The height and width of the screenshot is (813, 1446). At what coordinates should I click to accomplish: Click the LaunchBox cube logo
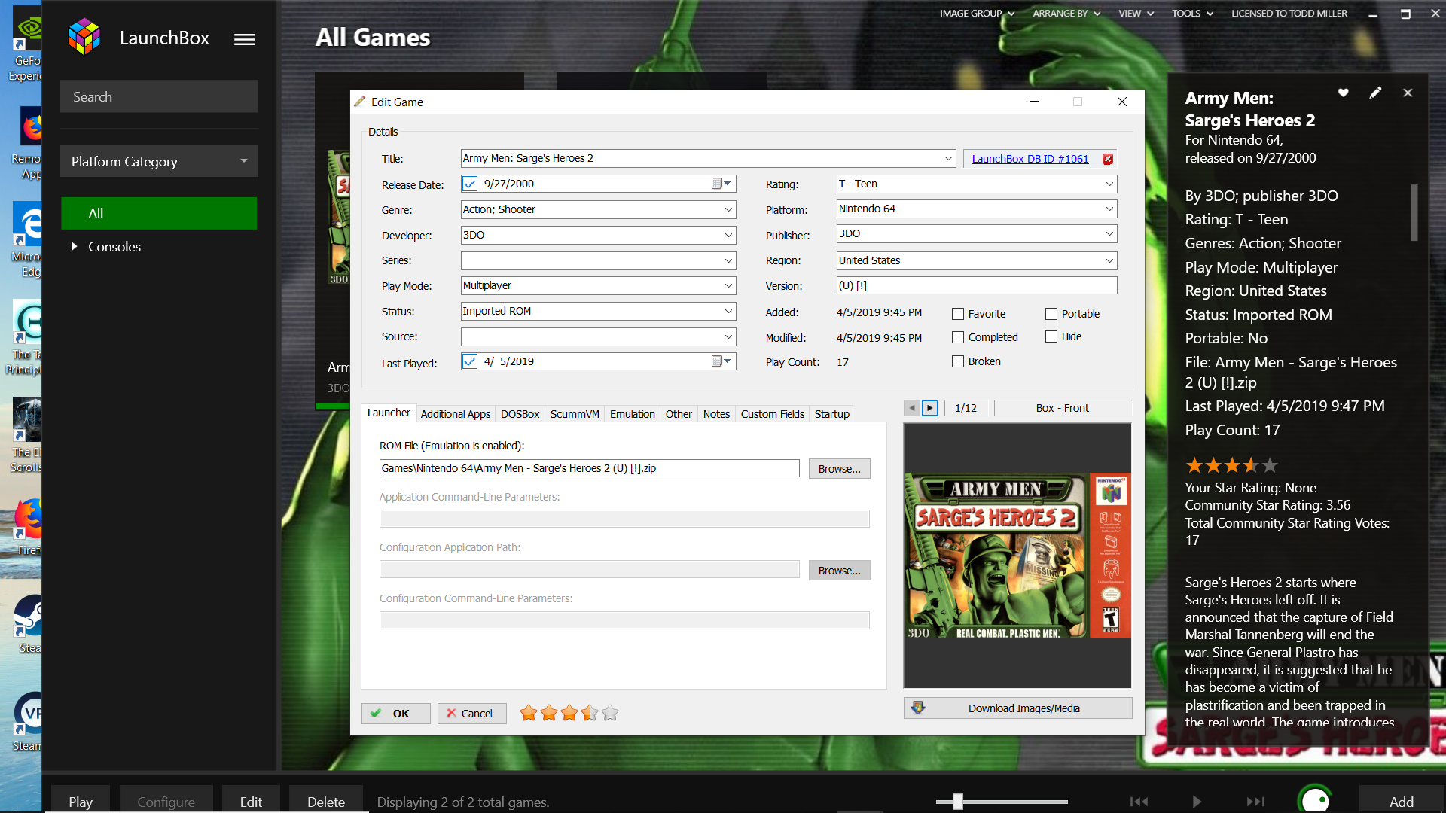tap(84, 37)
